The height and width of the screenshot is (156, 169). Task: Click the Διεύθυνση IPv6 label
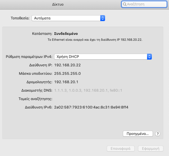tap(39, 107)
